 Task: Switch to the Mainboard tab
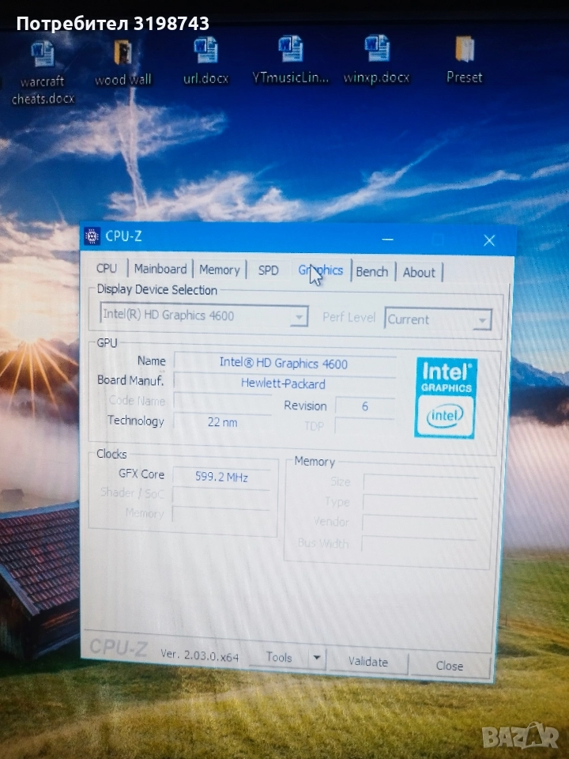coord(160,269)
